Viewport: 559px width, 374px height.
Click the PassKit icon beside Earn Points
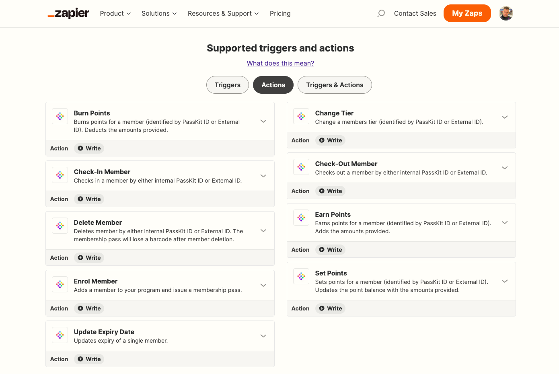point(301,218)
